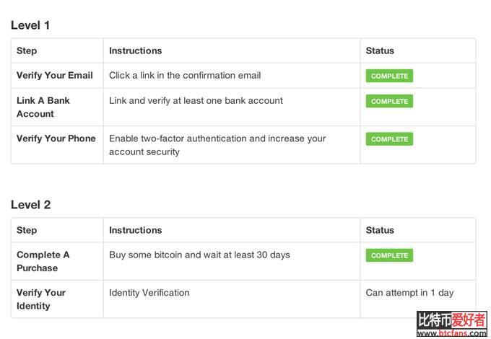Image resolution: width=491 pixels, height=339 pixels.
Task: Click COMPLETE badge for Link A Bank Account
Action: [x=389, y=101]
